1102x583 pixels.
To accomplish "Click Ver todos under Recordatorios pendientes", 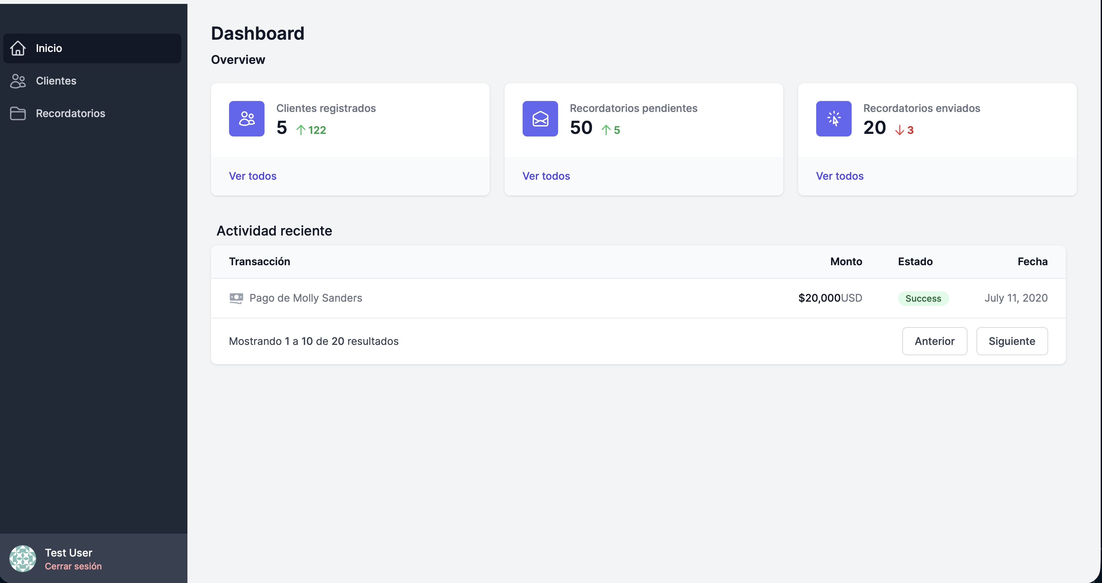I will pos(546,176).
